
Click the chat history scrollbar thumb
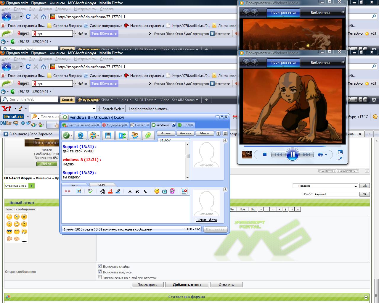pyautogui.click(x=187, y=156)
